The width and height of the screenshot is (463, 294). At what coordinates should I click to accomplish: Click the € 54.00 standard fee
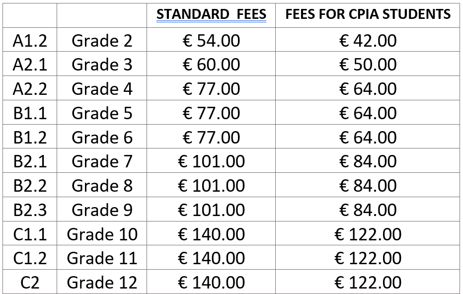point(211,41)
